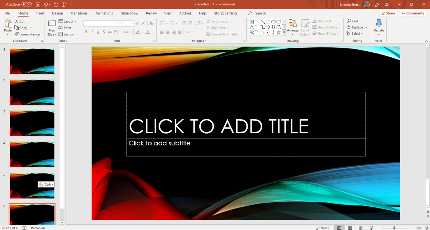Switch to Reading View
This screenshot has width=430, height=230.
(360, 228)
